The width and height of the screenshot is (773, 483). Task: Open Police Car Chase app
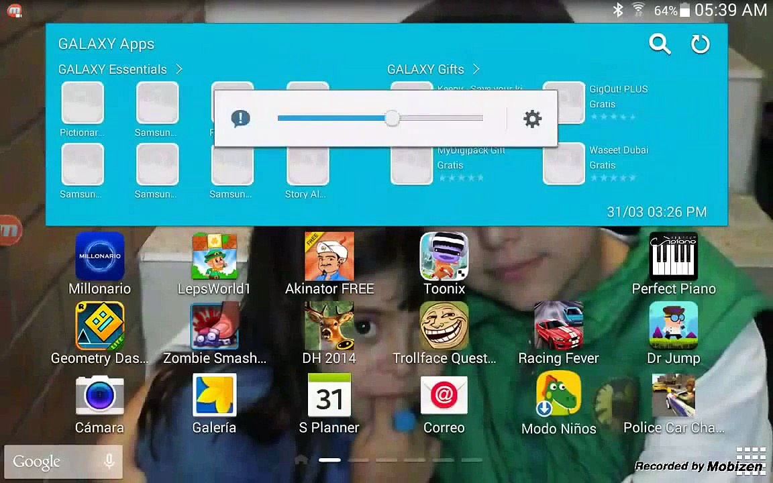coord(674,394)
